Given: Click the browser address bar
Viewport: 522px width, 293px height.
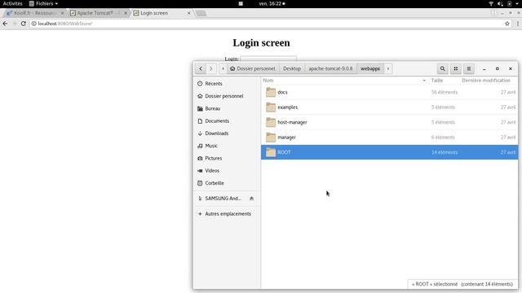Looking at the screenshot, I should coord(270,24).
